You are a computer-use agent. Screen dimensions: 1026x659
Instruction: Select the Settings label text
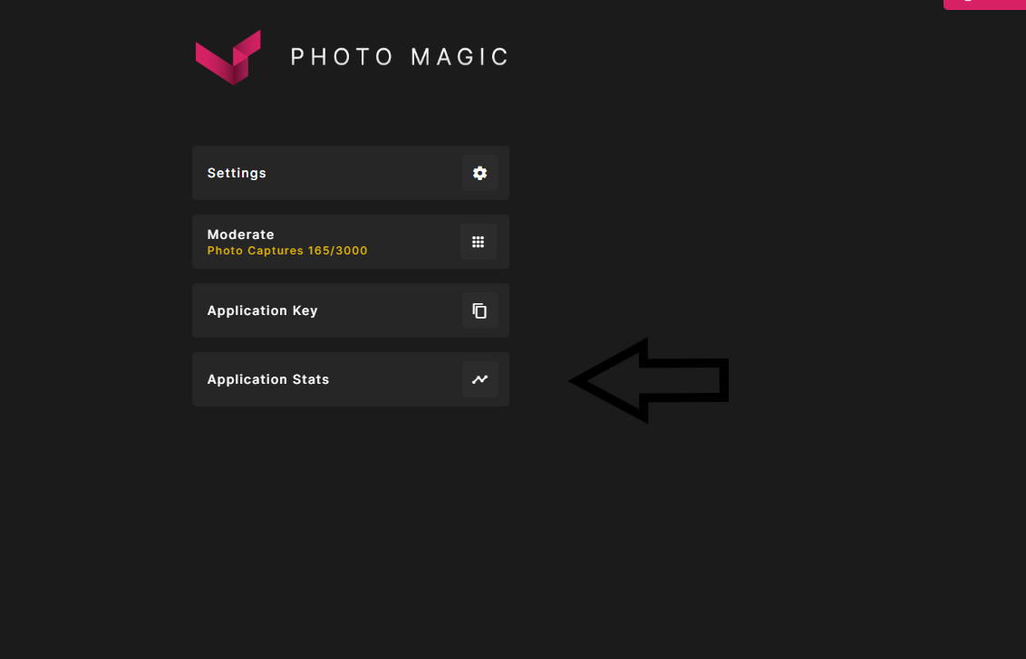click(237, 173)
